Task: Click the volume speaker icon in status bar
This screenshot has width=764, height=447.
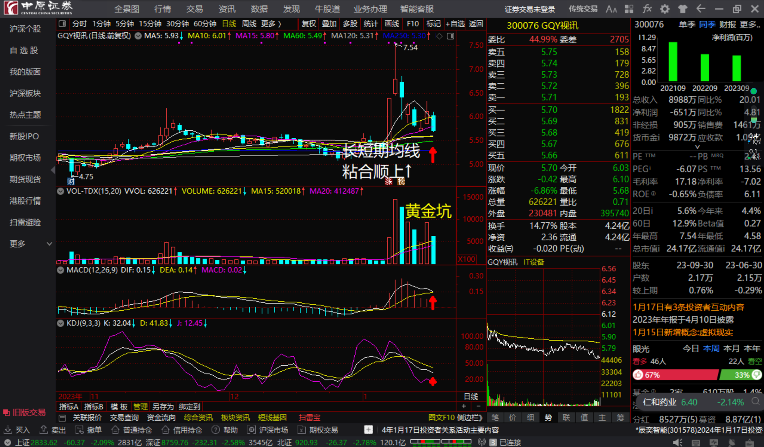Action: pyautogui.click(x=677, y=442)
